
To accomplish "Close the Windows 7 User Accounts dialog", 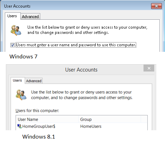I will (156, 6).
